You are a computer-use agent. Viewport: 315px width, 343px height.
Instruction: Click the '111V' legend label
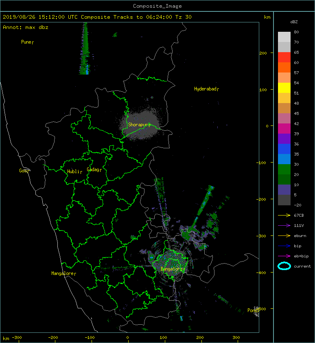299,226
